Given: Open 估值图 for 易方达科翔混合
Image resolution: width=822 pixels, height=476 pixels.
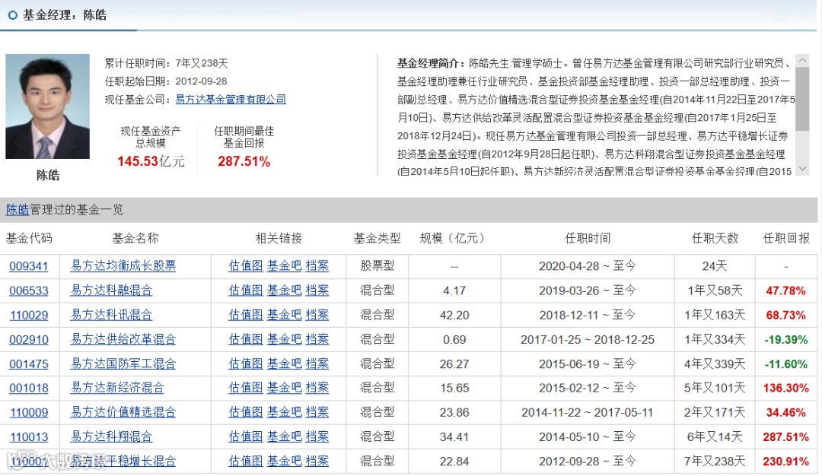Looking at the screenshot, I should pos(245,436).
